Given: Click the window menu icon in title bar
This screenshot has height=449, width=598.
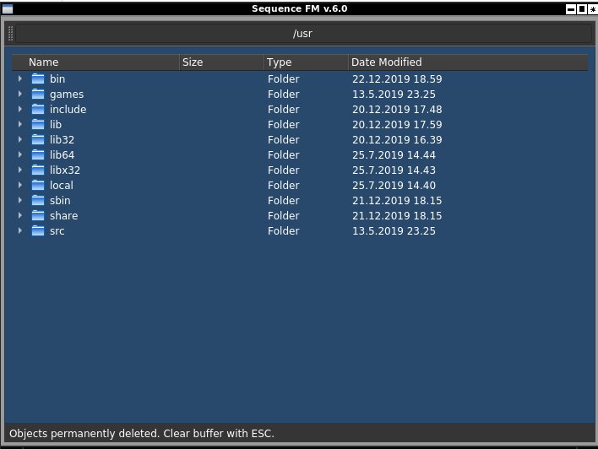Looking at the screenshot, I should [8, 8].
